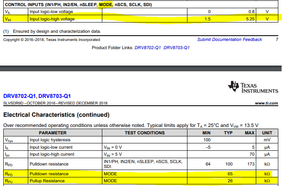Click the MAX column header
Viewport: 282px width, 186px height.
tap(250, 133)
